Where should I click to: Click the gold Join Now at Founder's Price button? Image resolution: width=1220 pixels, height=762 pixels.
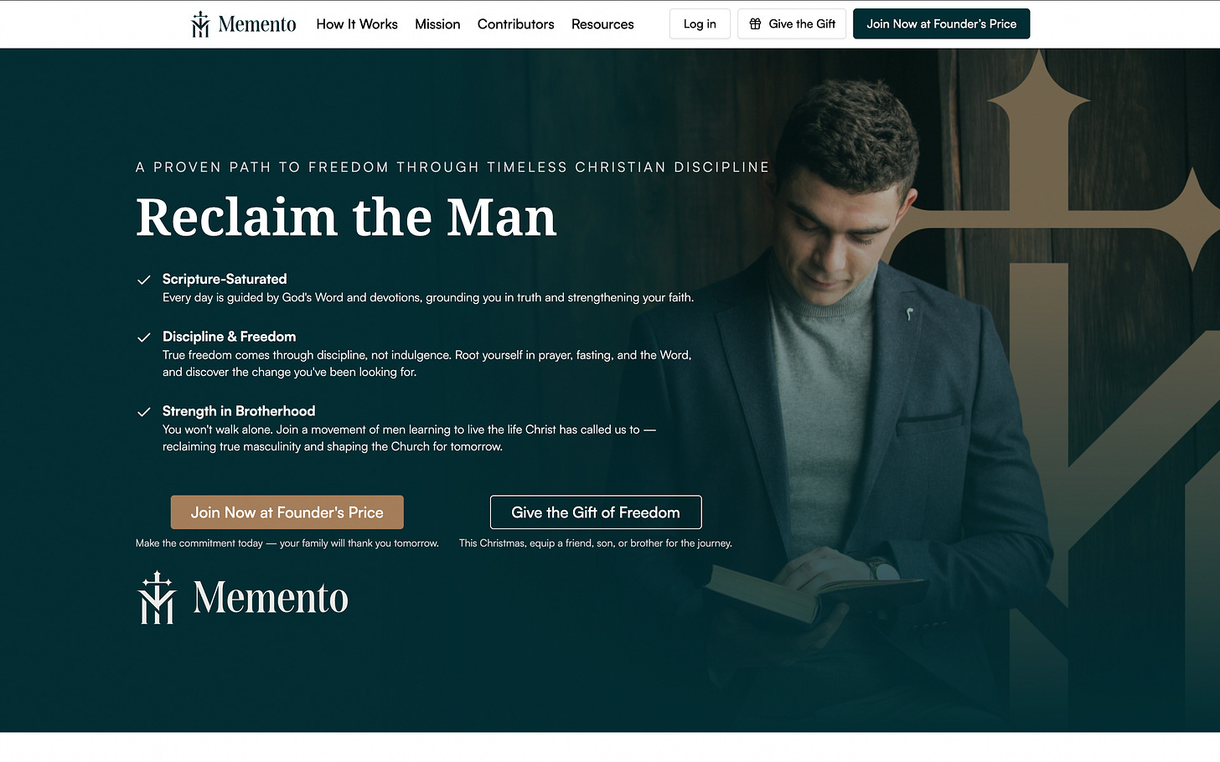(287, 512)
